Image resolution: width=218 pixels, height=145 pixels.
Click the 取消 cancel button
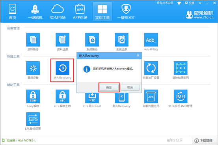point(130,88)
